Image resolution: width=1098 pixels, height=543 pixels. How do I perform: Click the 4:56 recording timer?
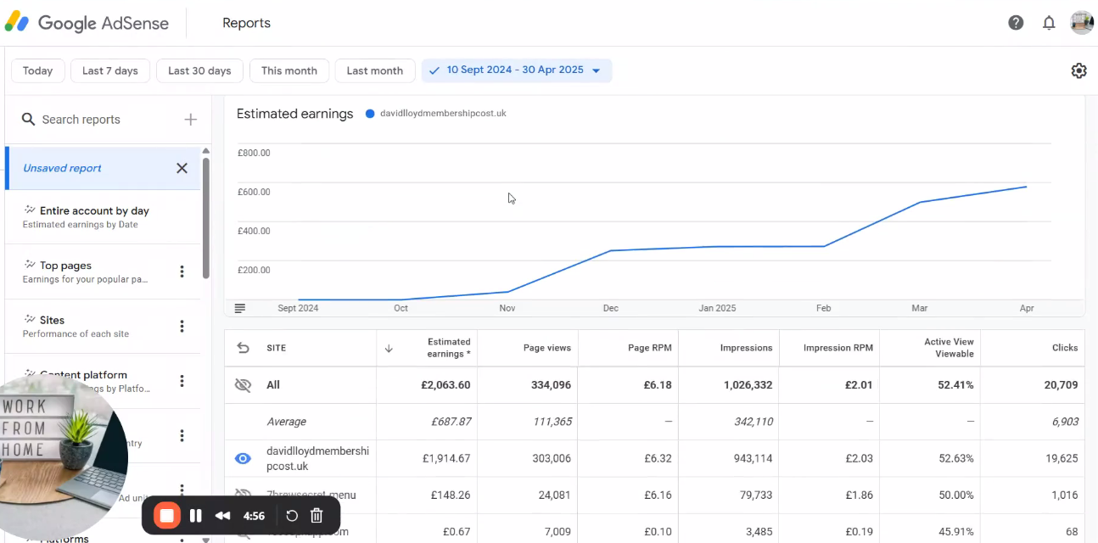click(x=254, y=515)
